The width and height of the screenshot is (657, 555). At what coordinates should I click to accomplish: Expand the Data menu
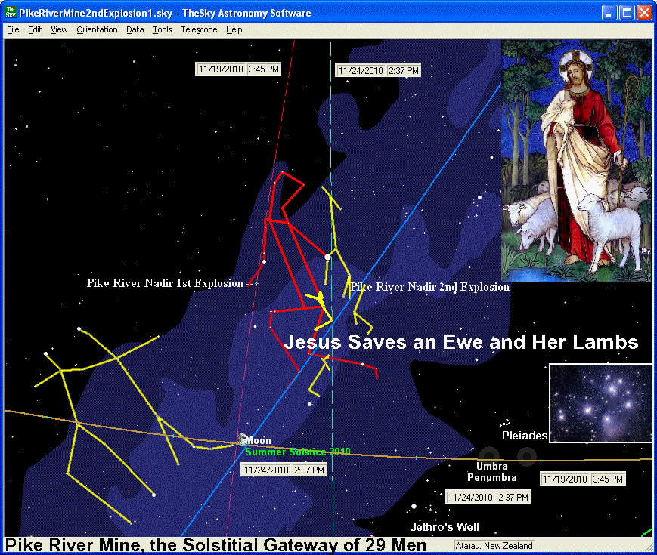[135, 29]
